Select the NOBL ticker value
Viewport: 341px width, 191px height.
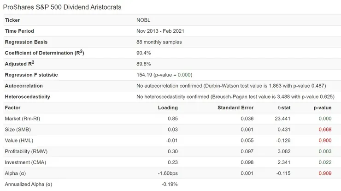click(144, 20)
